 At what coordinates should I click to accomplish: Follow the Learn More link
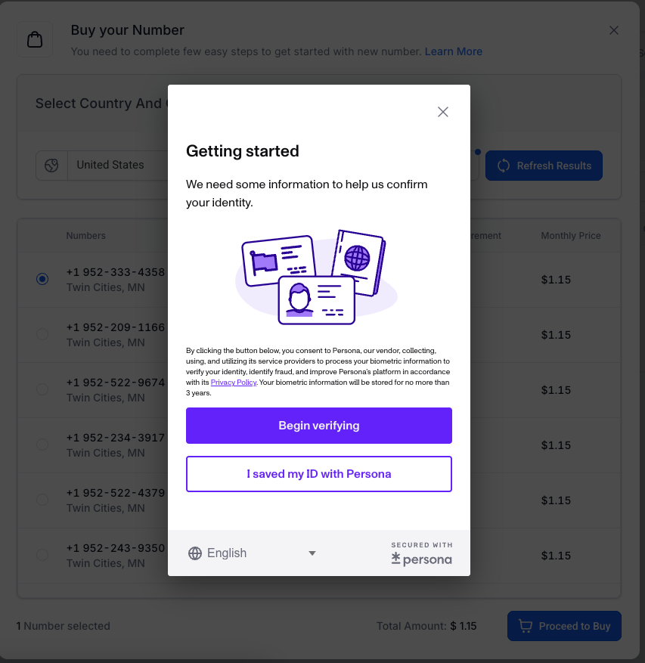point(454,51)
